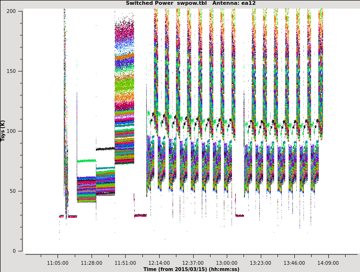Viewport: 360px width, 272px height.
Task: Click the 12:14:00 time tick label
Action: click(x=159, y=263)
